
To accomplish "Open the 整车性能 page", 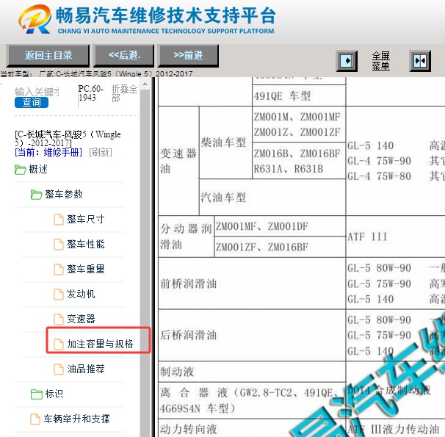I will (x=86, y=244).
